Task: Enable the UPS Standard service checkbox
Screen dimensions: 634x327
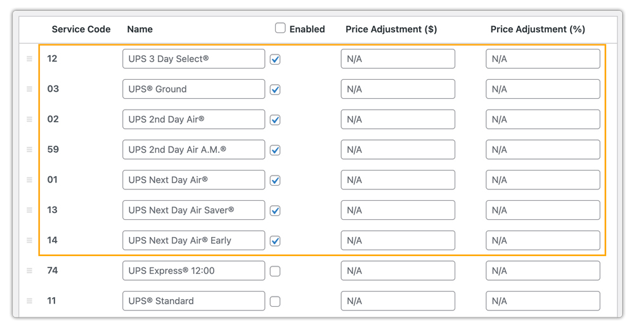Action: coord(275,302)
